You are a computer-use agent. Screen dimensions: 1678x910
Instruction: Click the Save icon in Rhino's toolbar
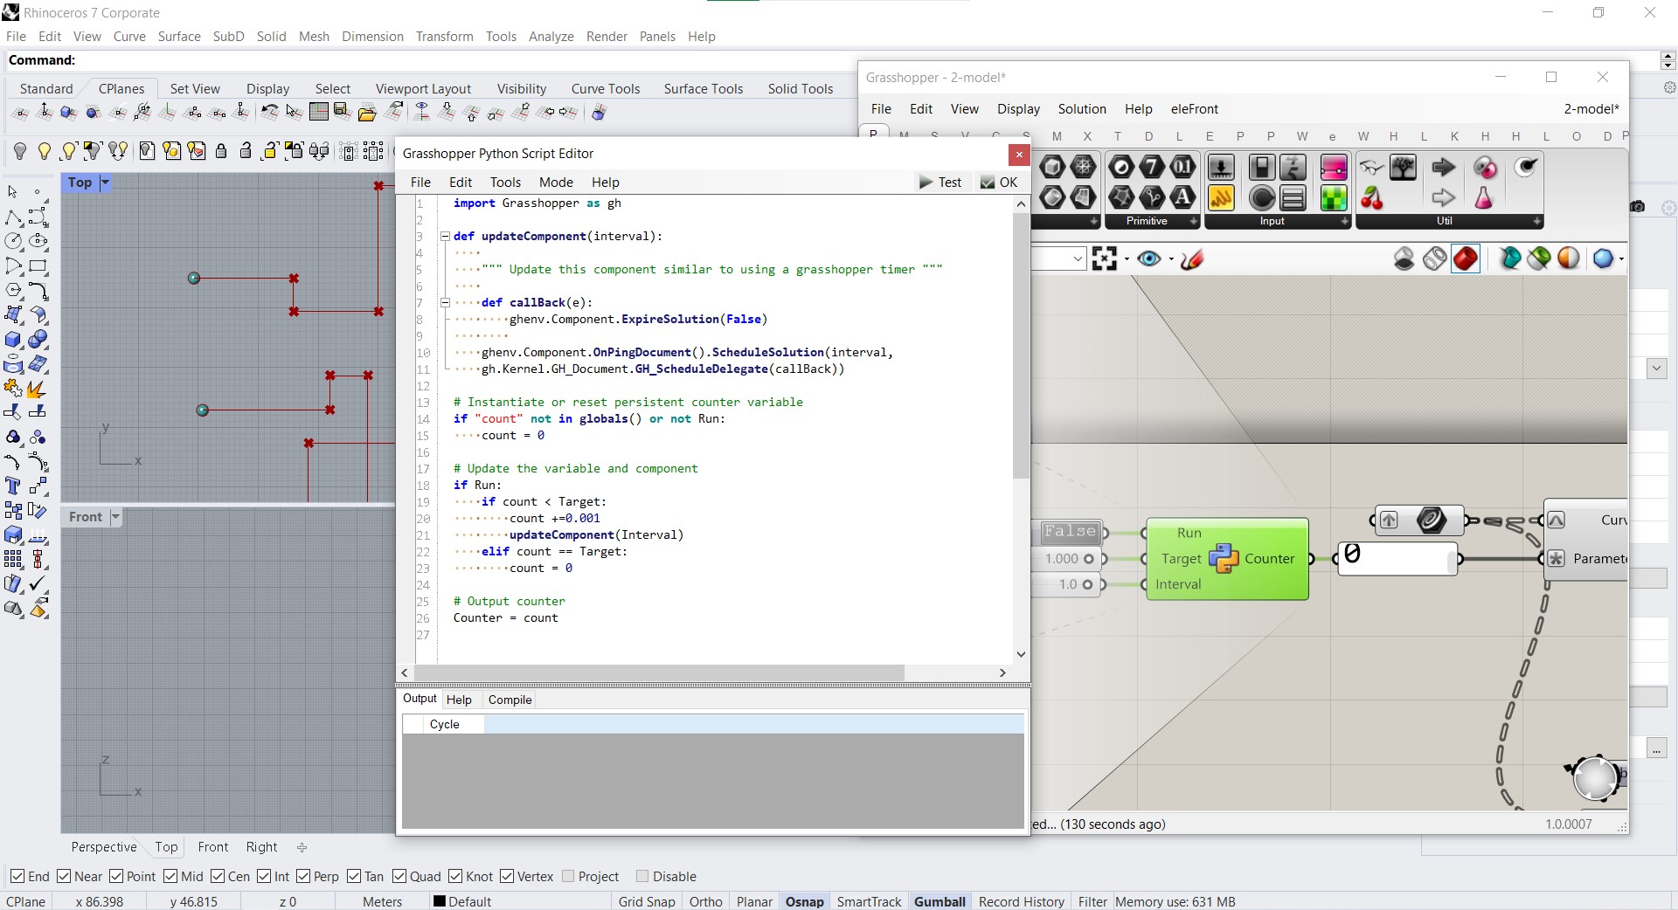(x=339, y=112)
